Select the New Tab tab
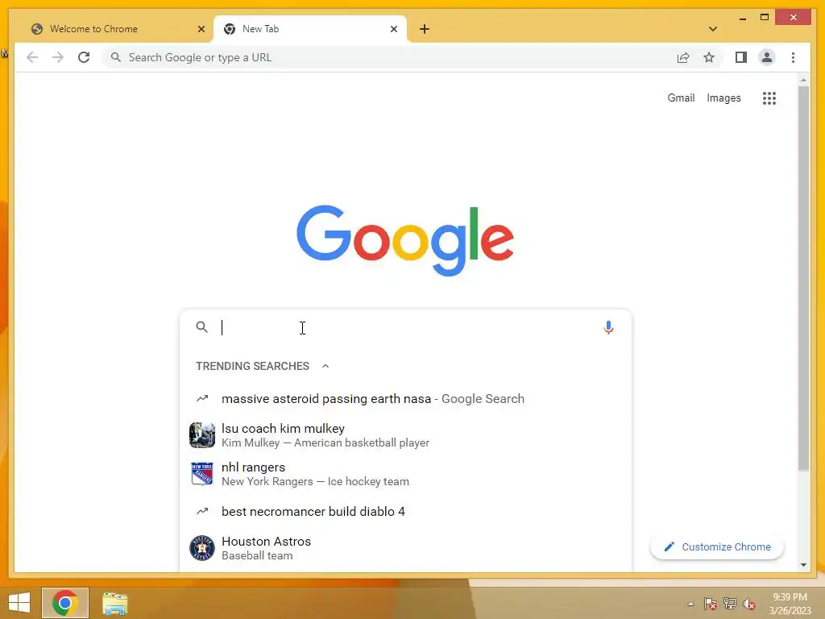 click(x=310, y=29)
